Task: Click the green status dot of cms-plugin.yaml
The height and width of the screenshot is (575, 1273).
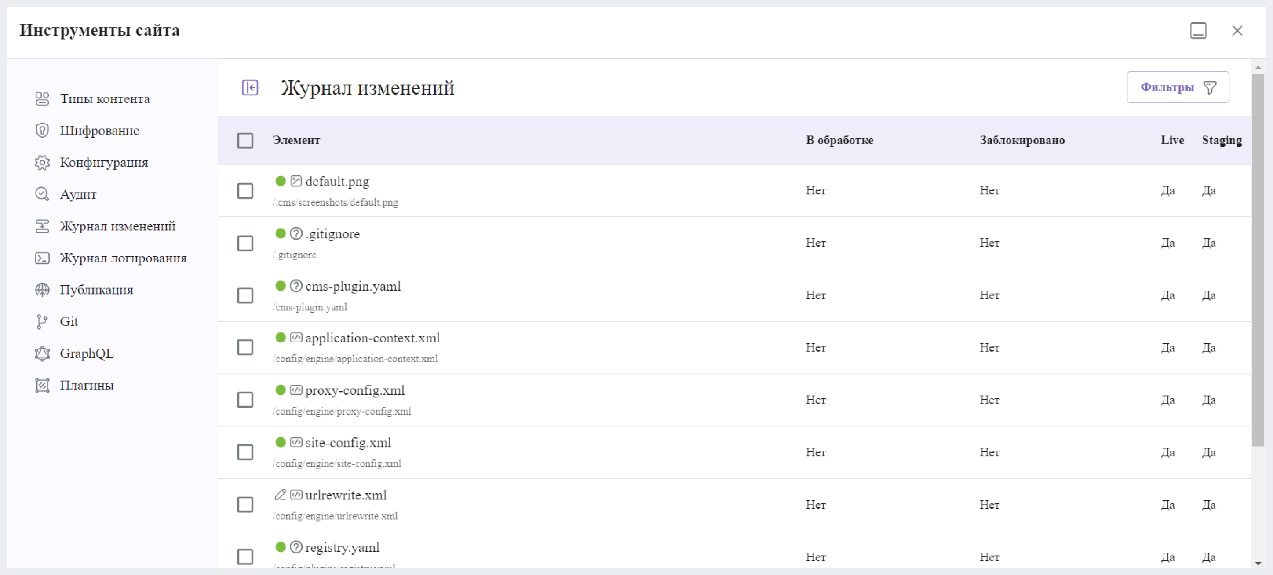Action: pyautogui.click(x=280, y=286)
